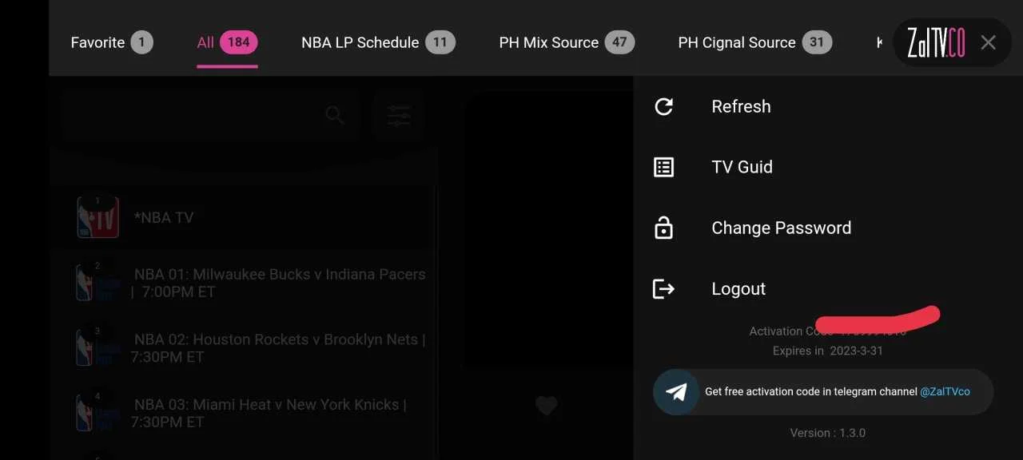Screen dimensions: 1023x460
Task: Close the menu with the X icon
Action: click(x=989, y=42)
